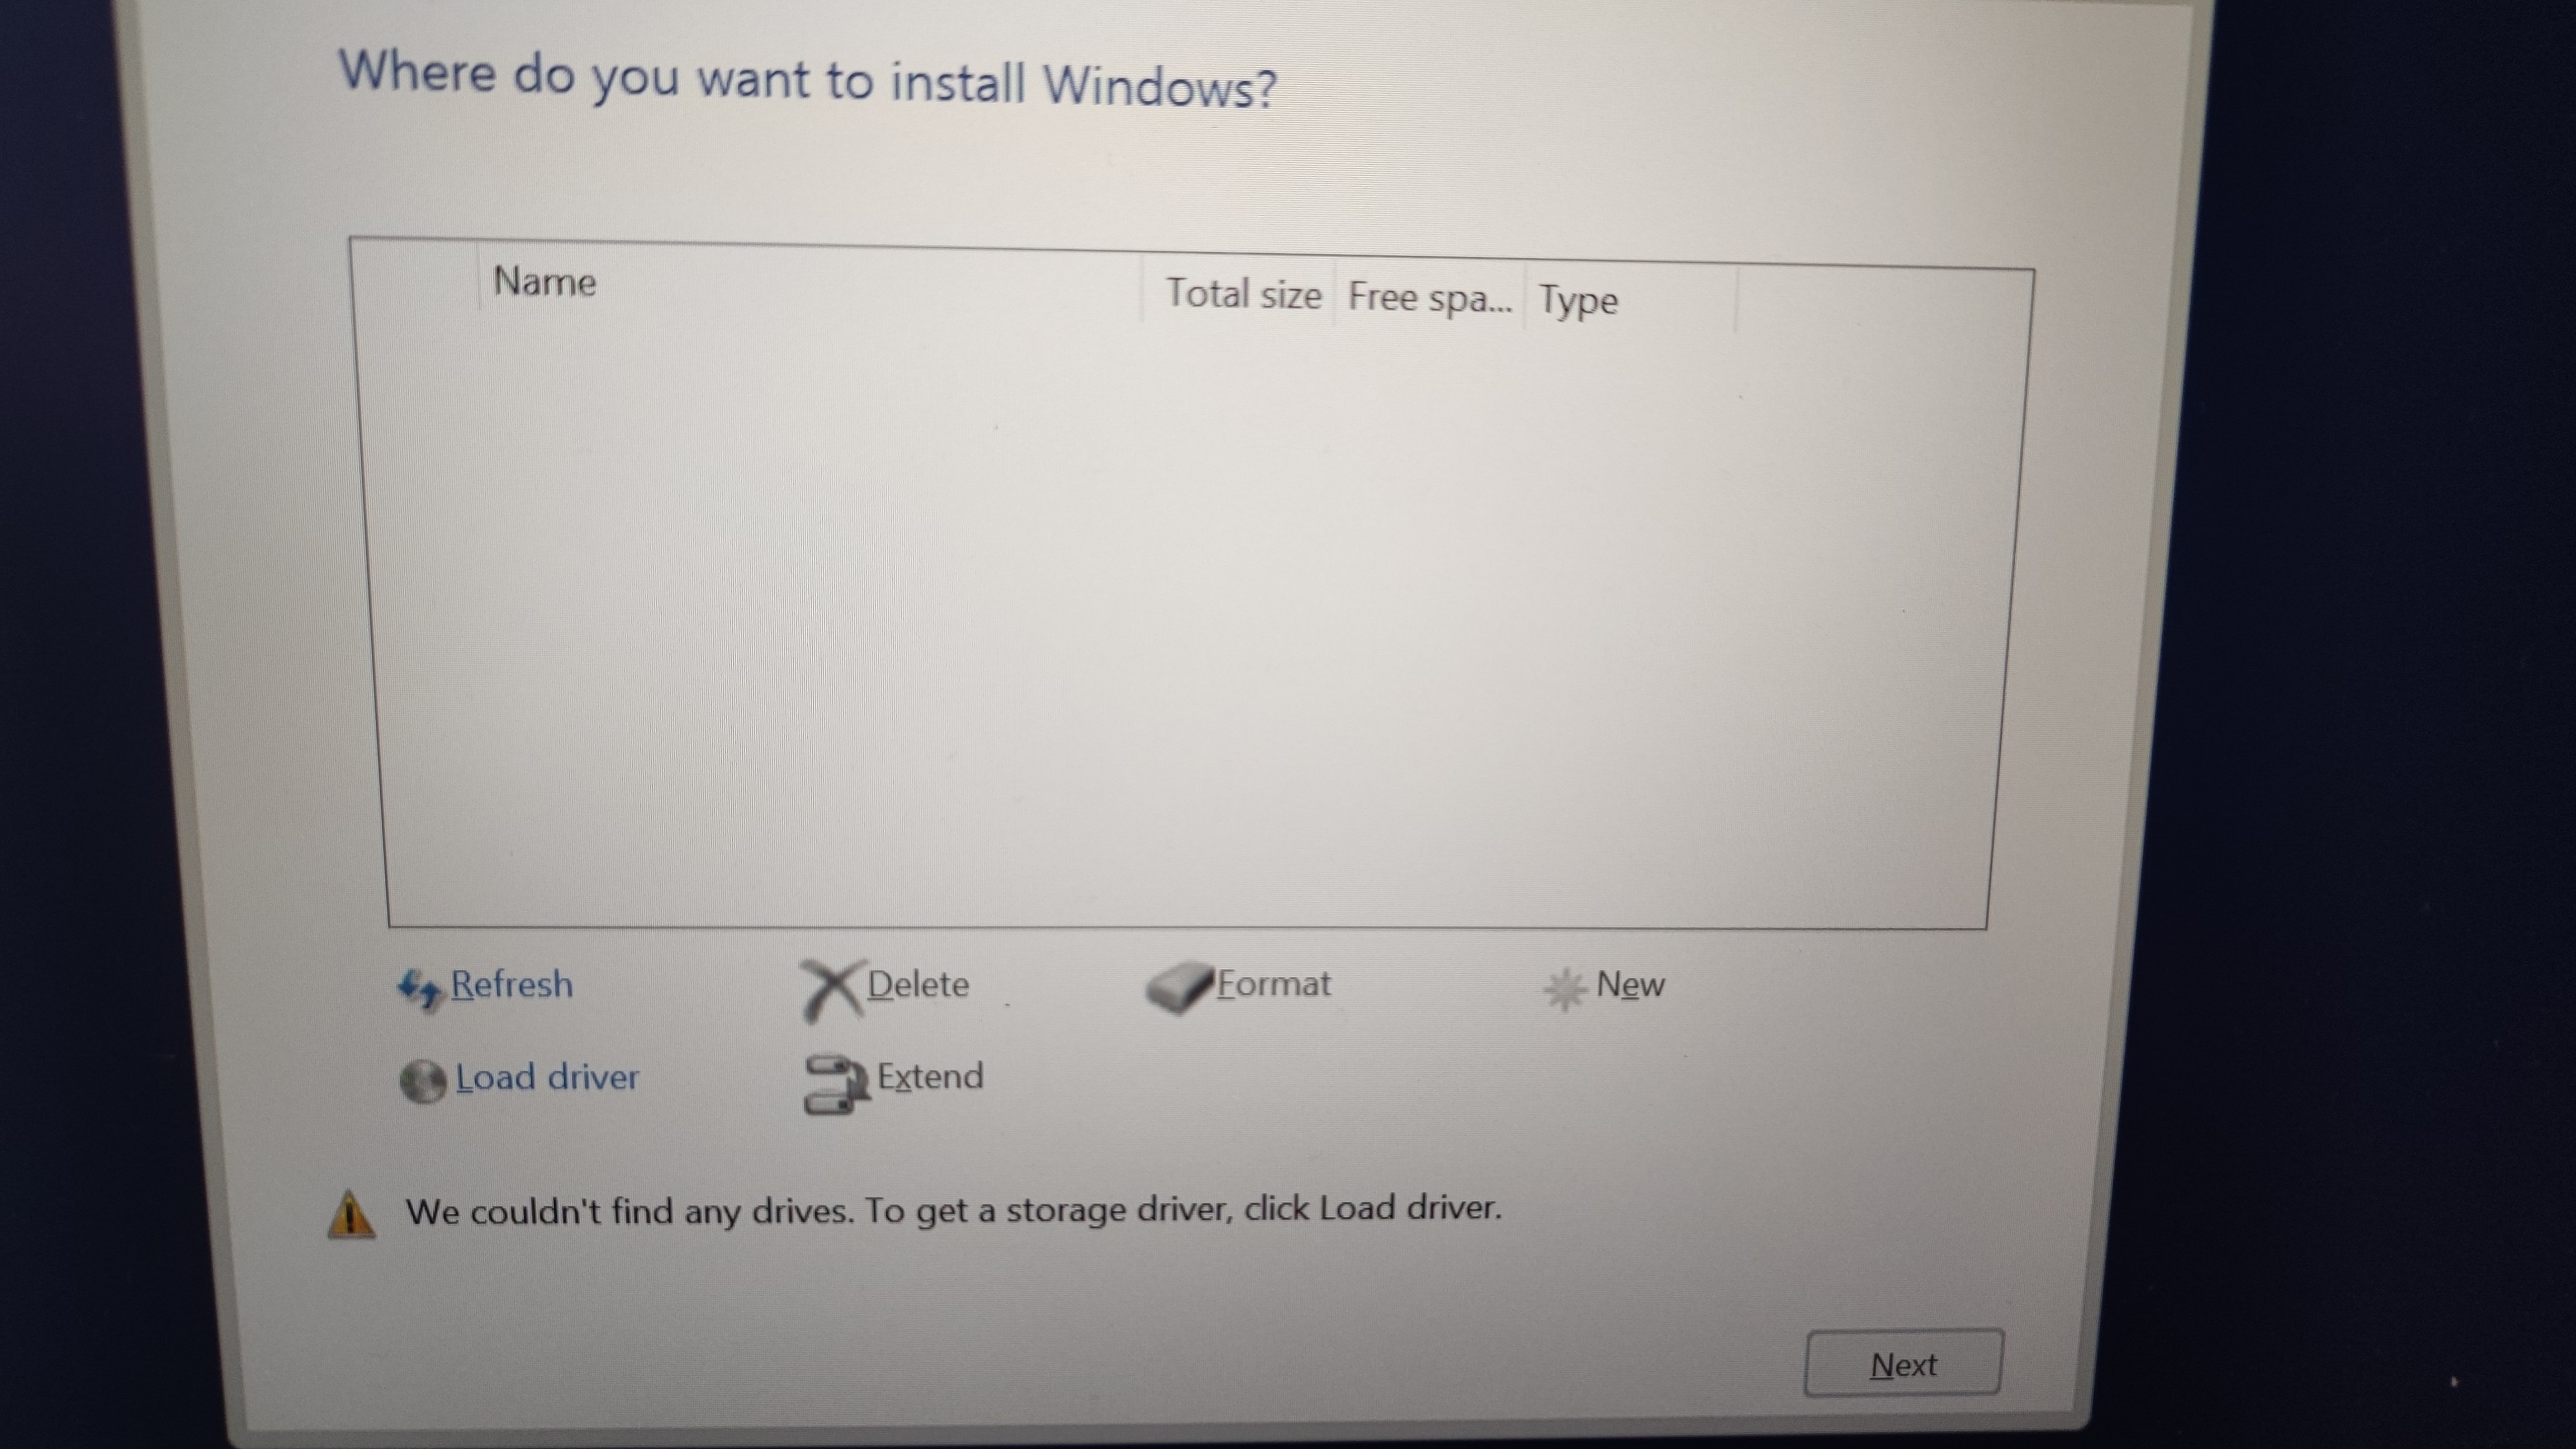Choose the Format option text
This screenshot has height=1449, width=2576.
point(1274,984)
